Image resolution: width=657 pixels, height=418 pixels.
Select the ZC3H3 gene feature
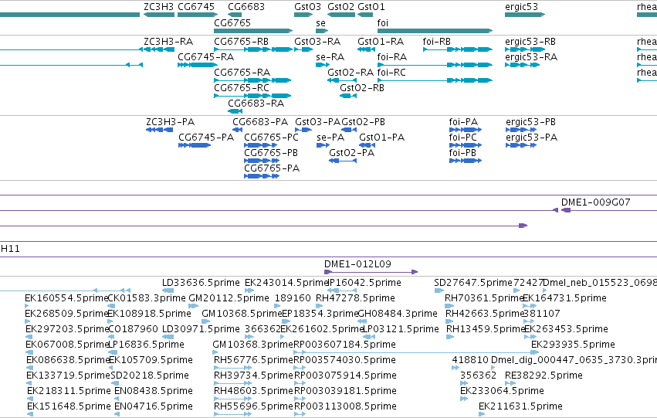tap(159, 15)
